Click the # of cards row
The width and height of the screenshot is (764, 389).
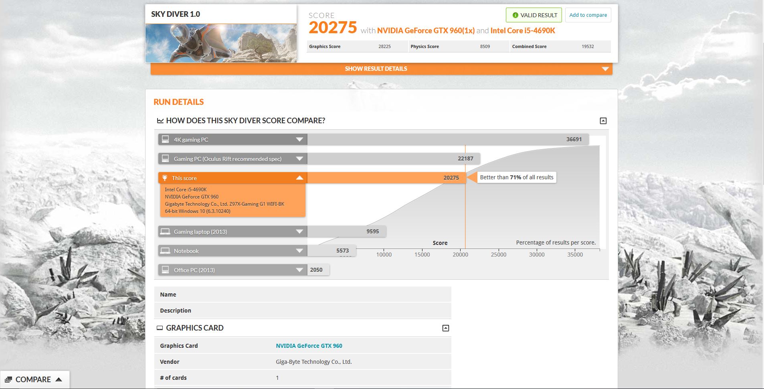click(303, 378)
